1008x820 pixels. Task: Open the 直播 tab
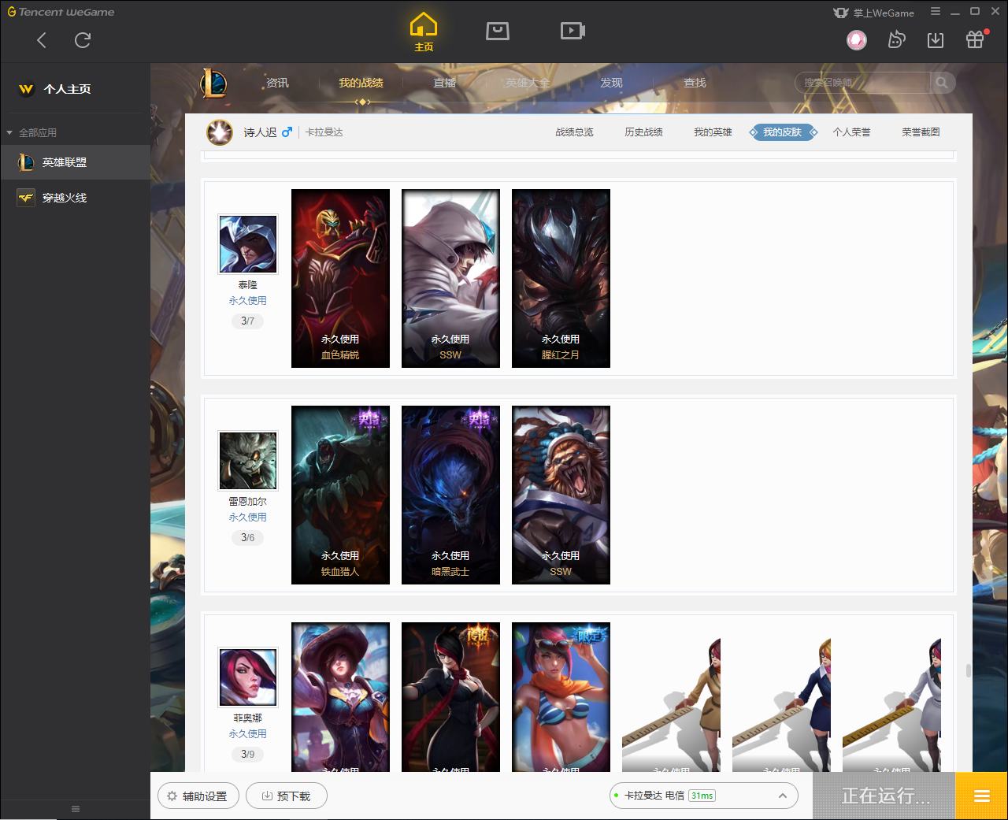(444, 83)
